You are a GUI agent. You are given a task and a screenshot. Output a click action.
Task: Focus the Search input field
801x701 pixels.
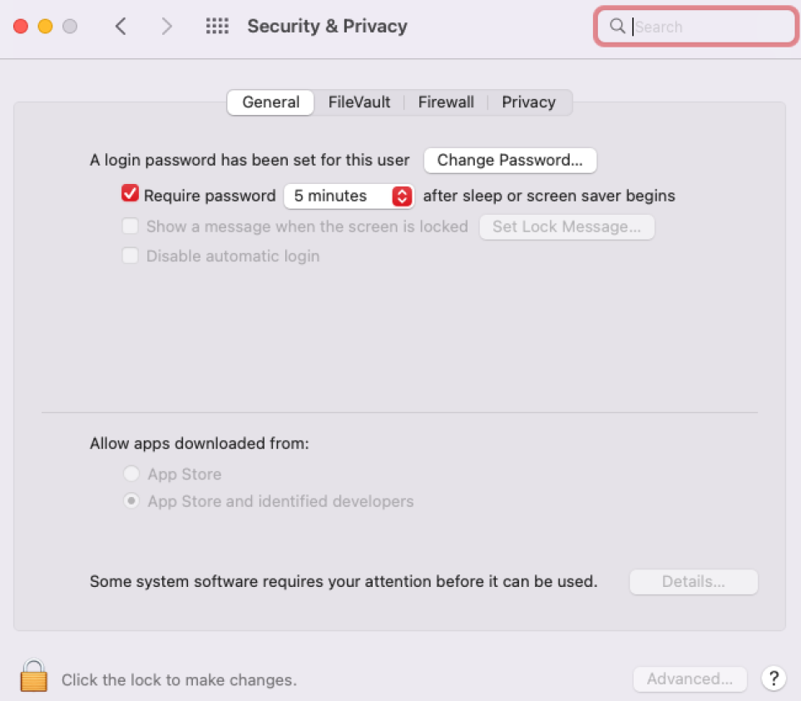click(707, 27)
